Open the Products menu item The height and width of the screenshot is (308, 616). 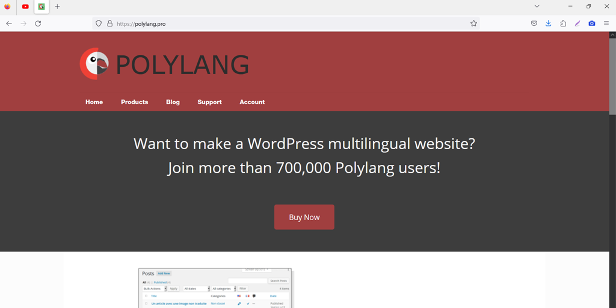[134, 102]
